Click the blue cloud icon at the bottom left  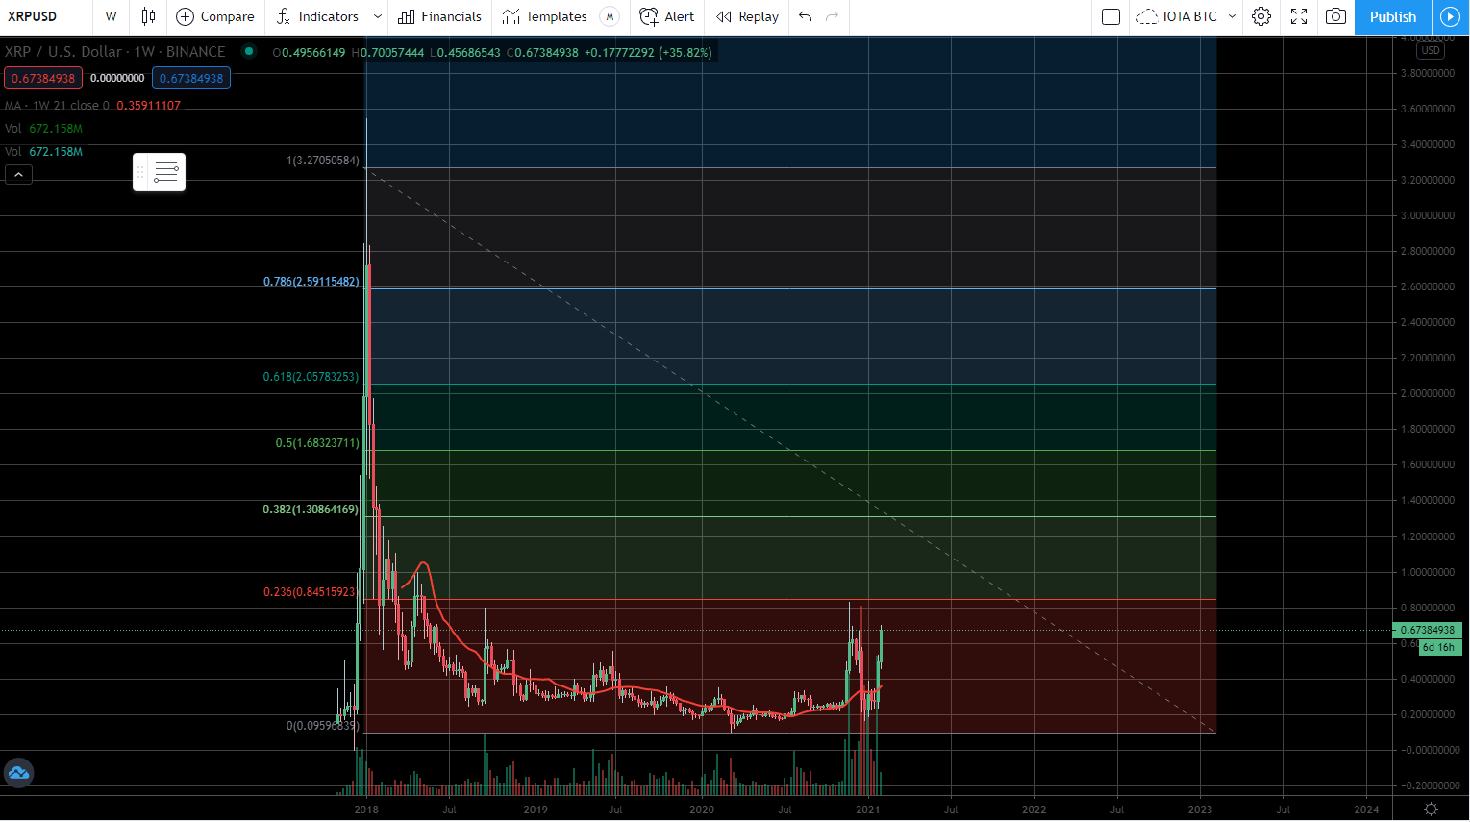18,772
